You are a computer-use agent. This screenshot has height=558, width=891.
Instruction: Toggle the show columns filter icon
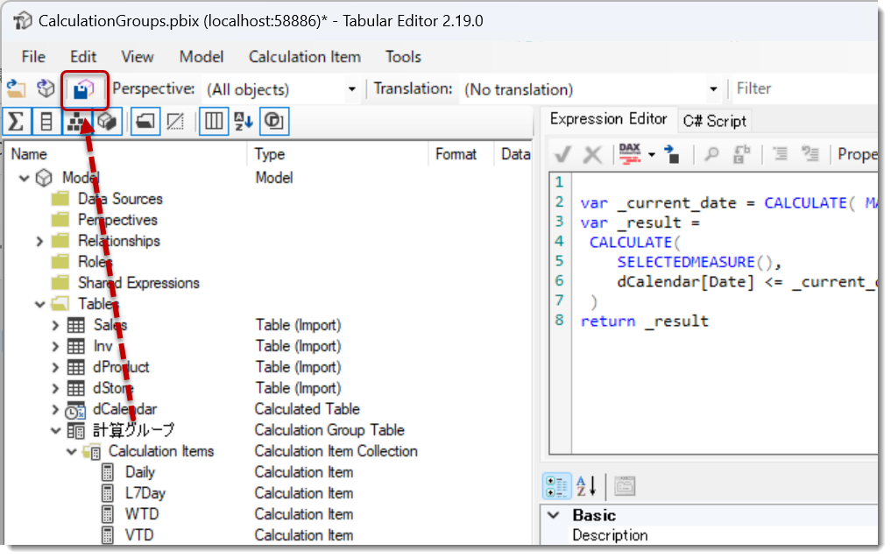46,121
